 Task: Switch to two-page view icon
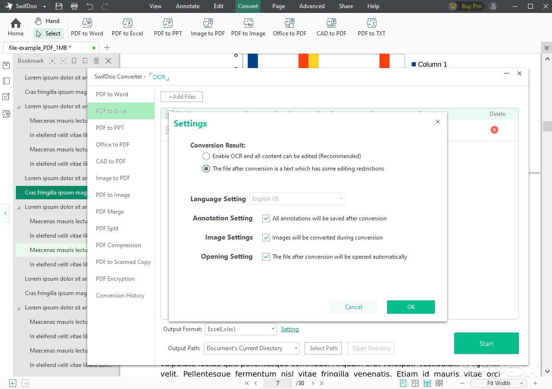click(x=415, y=383)
